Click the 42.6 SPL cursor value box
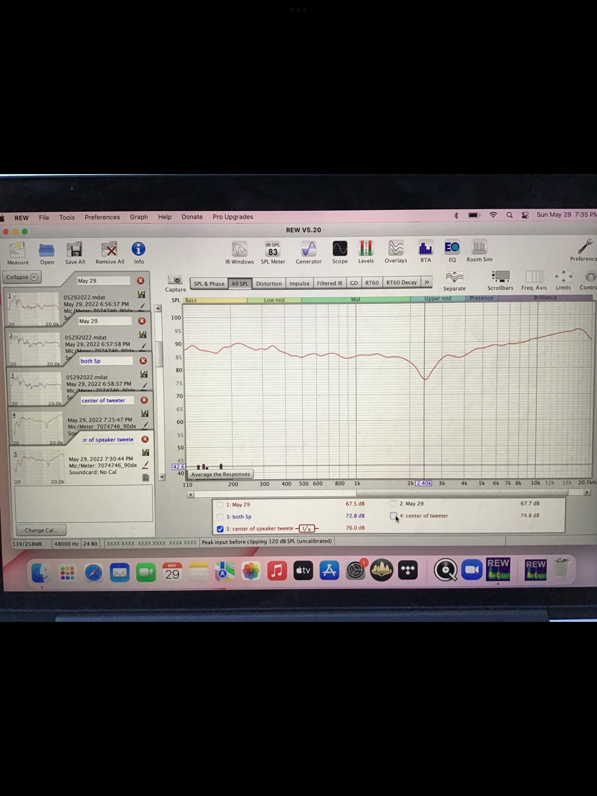The height and width of the screenshot is (796, 597). click(178, 467)
